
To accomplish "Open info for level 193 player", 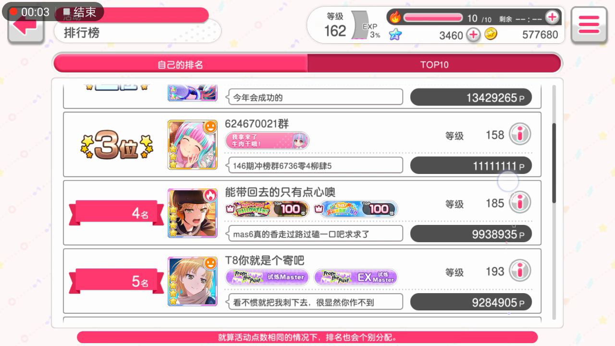I will [520, 271].
